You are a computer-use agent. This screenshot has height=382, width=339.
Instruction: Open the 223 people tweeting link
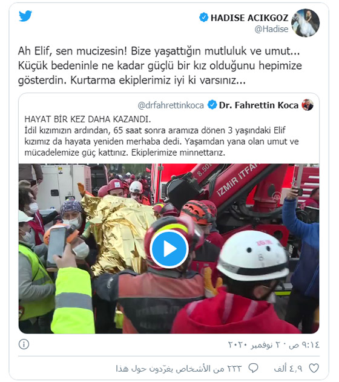(179, 368)
